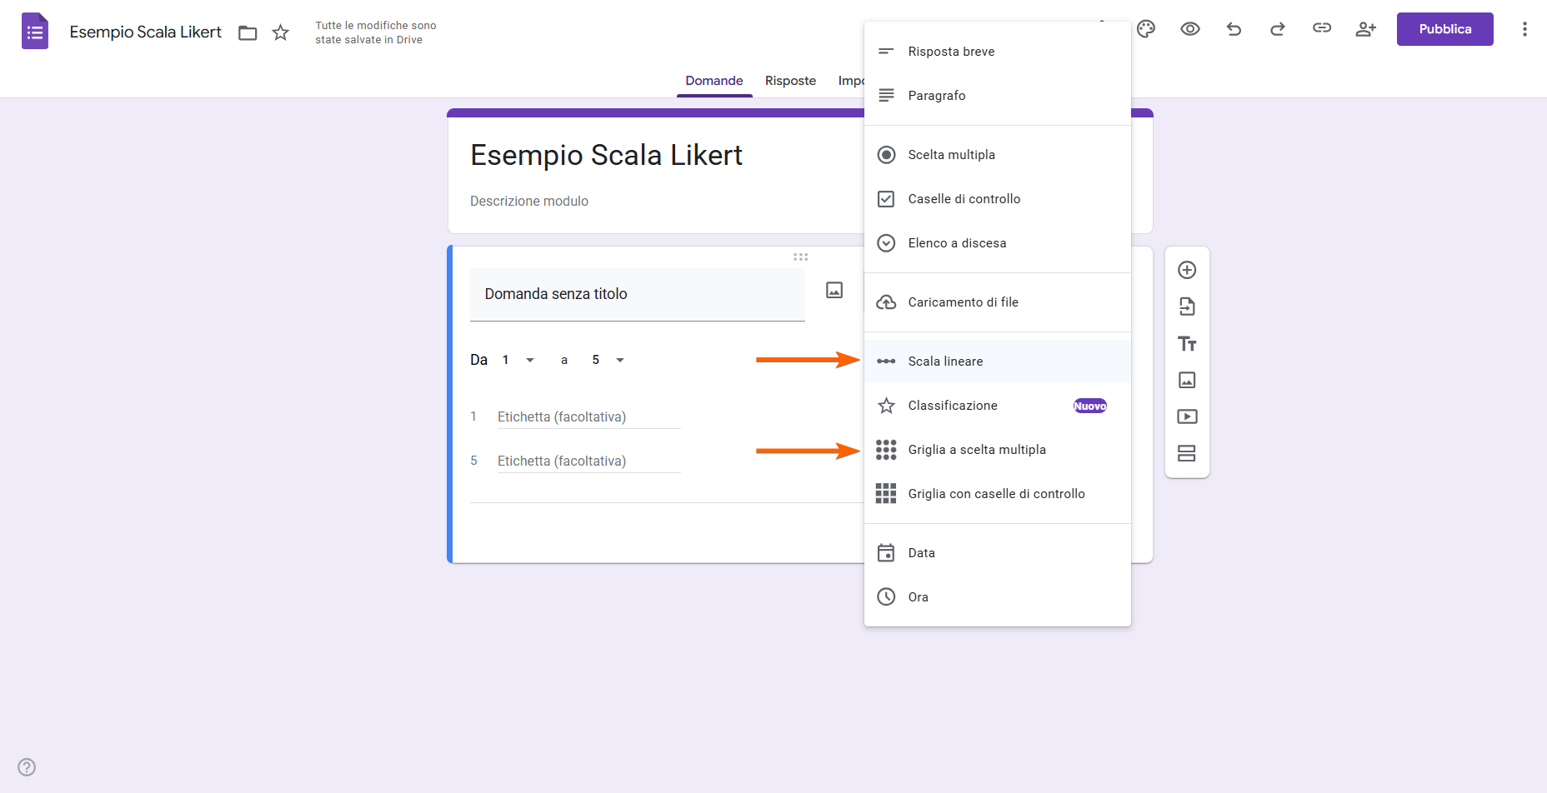Select 'Caselle di controllo' option
Image resolution: width=1547 pixels, height=793 pixels.
964,198
